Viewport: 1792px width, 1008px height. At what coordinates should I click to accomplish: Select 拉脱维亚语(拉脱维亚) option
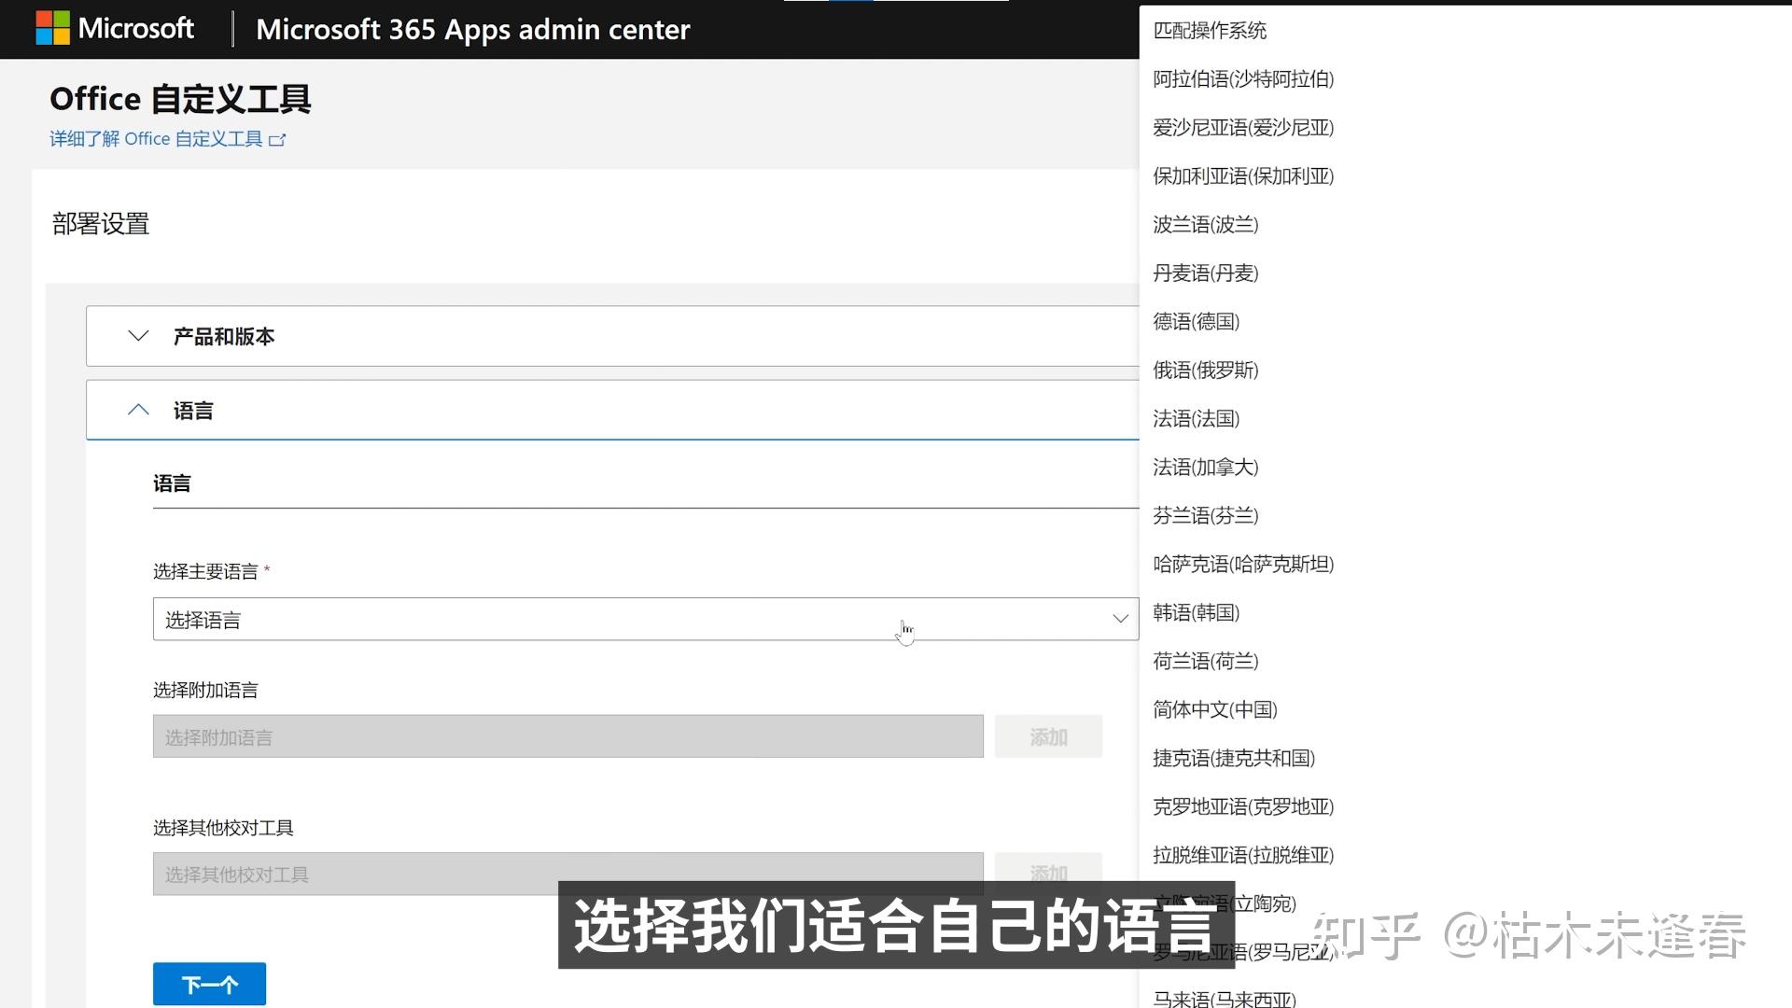click(1243, 856)
